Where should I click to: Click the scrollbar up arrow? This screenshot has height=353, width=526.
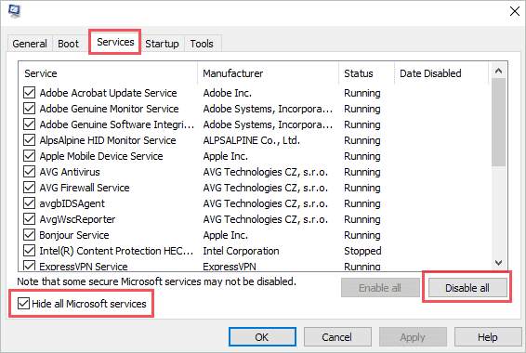(498, 71)
